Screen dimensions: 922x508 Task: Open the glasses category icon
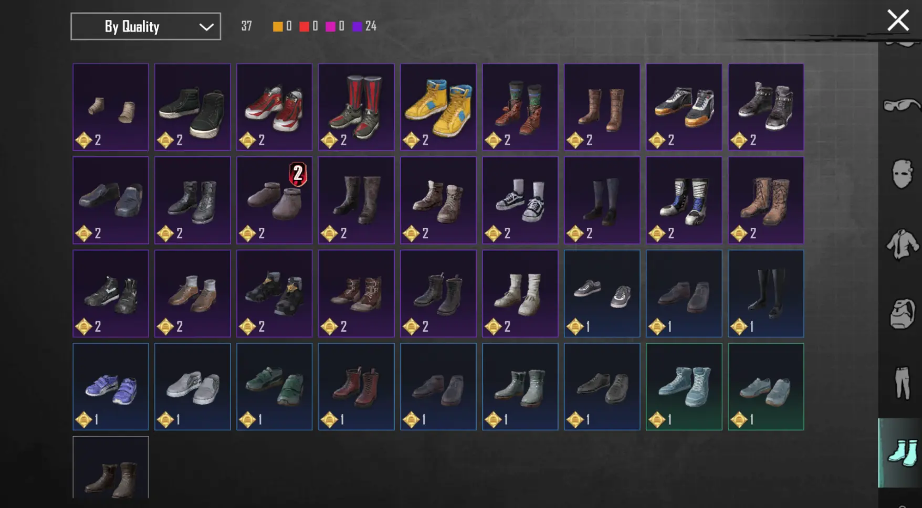(902, 105)
